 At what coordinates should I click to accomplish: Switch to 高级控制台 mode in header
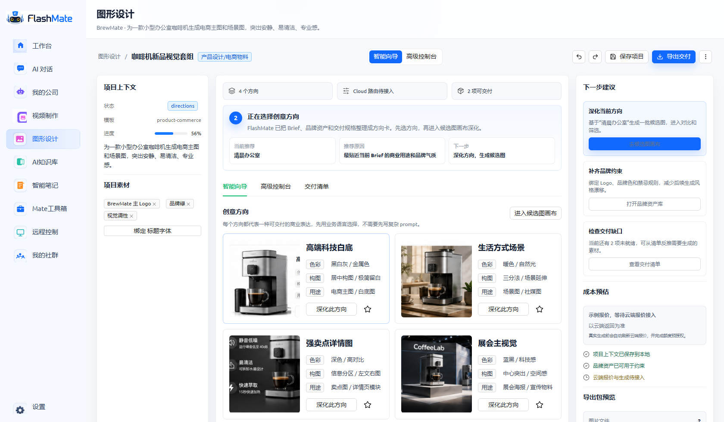click(x=421, y=56)
